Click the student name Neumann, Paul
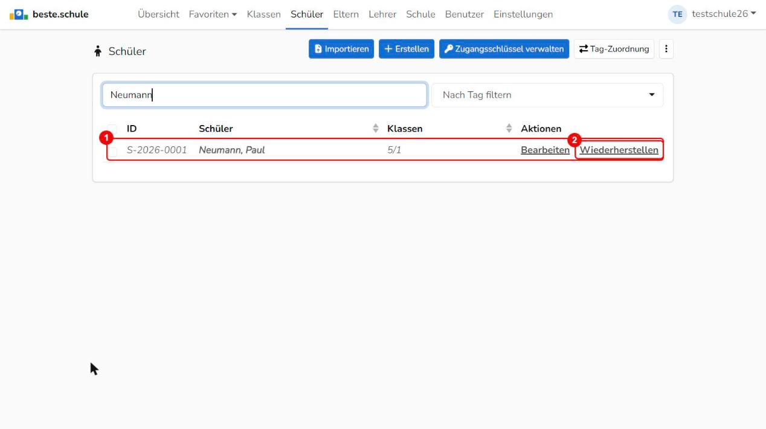Image resolution: width=766 pixels, height=429 pixels. coord(232,150)
